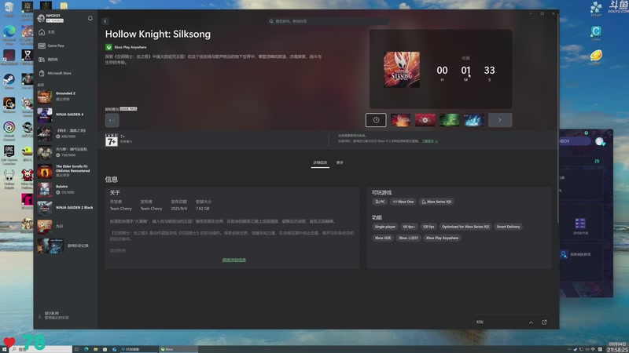
Task: Open the green learn more link
Action: [x=429, y=141]
